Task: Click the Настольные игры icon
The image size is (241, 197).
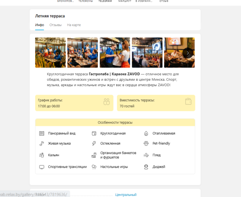Action: (x=94, y=167)
